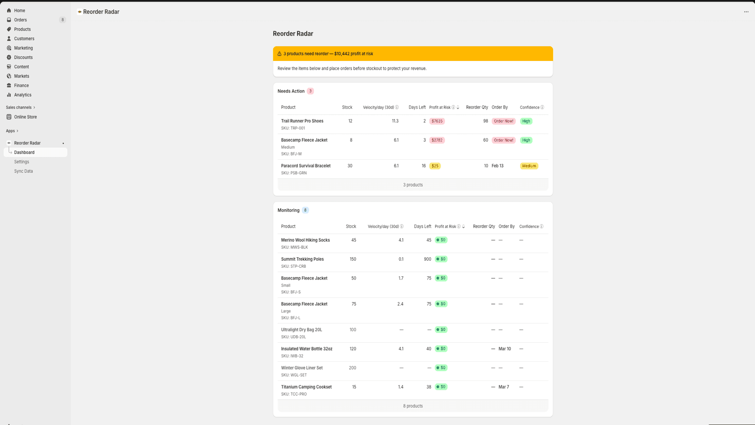Click the Online Store icon

pyautogui.click(x=9, y=117)
